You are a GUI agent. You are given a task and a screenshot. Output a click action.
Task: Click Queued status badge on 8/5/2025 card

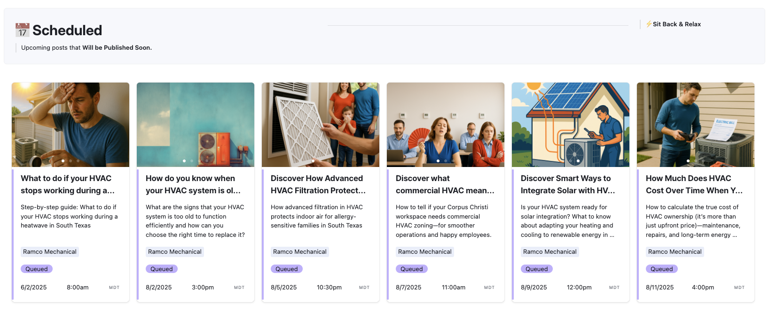[x=287, y=269]
